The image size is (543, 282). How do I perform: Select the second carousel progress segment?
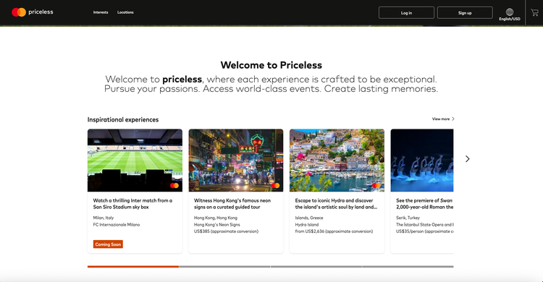point(224,266)
